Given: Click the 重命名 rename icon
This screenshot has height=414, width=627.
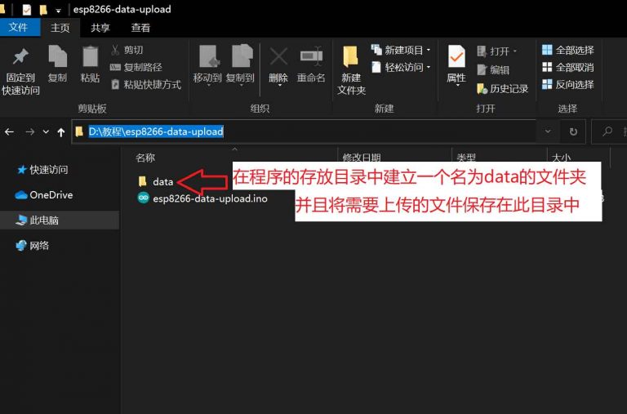Looking at the screenshot, I should 311,57.
